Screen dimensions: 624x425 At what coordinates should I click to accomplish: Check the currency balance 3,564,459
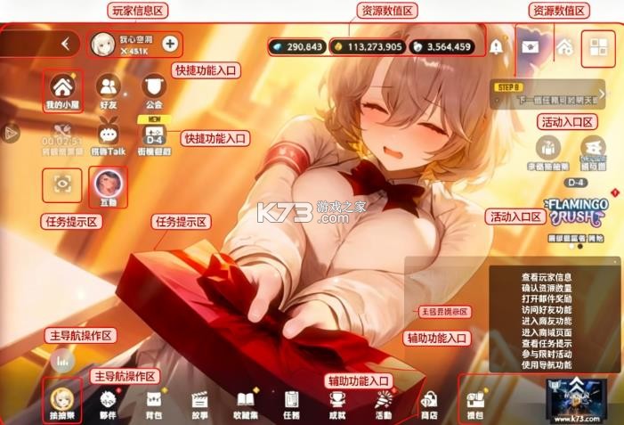tap(442, 46)
